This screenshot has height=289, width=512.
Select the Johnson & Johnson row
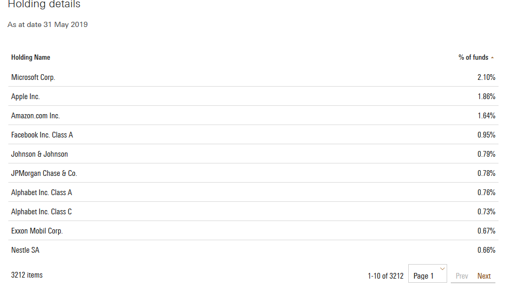click(253, 154)
